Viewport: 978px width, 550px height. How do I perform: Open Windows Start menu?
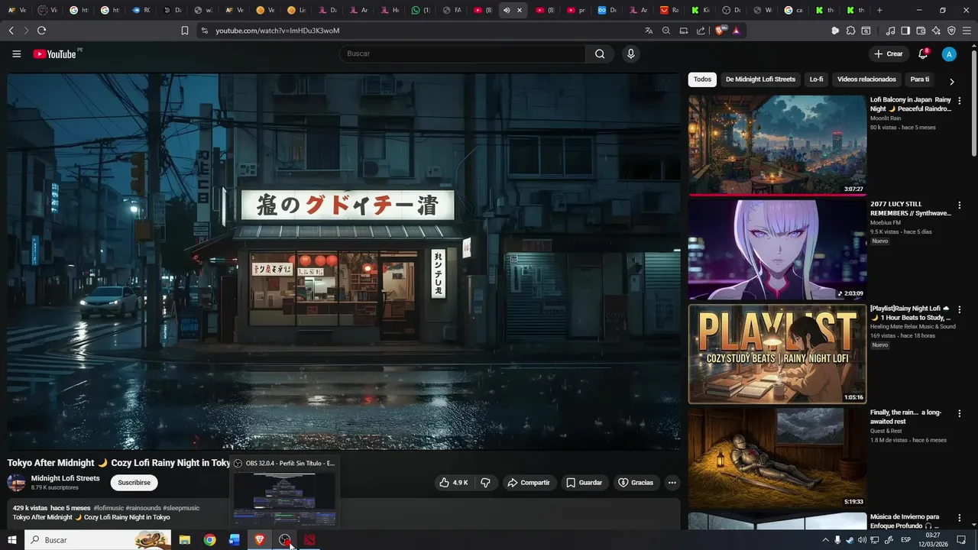click(x=11, y=540)
